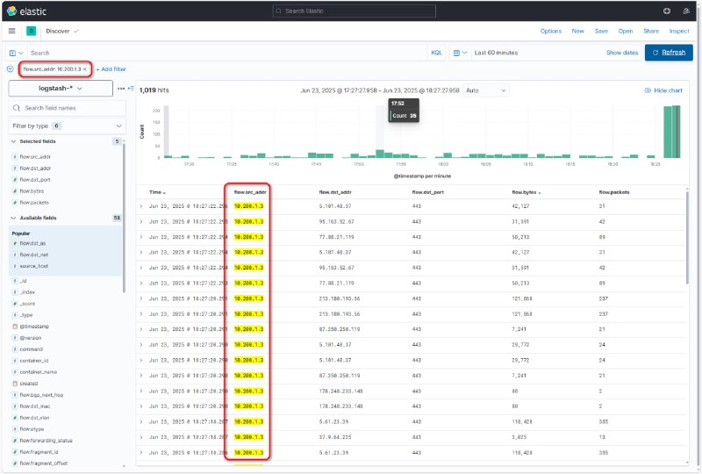The width and height of the screenshot is (702, 474).
Task: Click destination cell 178.248.233.148, first occurrence
Action: (340, 391)
